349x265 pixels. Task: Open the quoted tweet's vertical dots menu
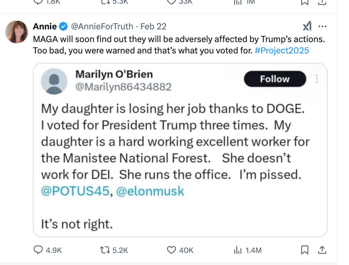tap(317, 79)
